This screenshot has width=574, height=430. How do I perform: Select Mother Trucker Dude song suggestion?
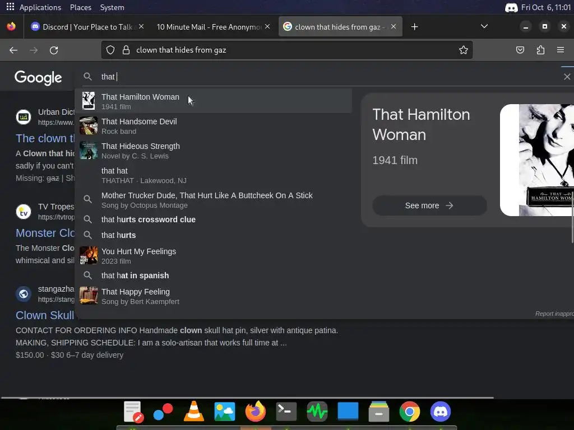point(214,200)
